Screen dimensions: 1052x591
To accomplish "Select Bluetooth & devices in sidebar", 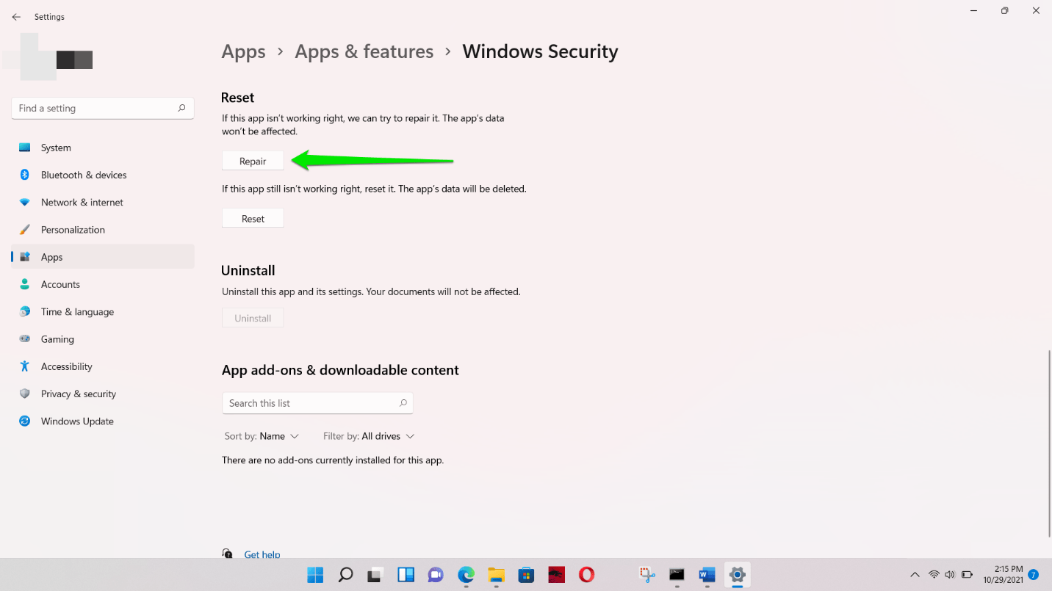I will coord(83,175).
